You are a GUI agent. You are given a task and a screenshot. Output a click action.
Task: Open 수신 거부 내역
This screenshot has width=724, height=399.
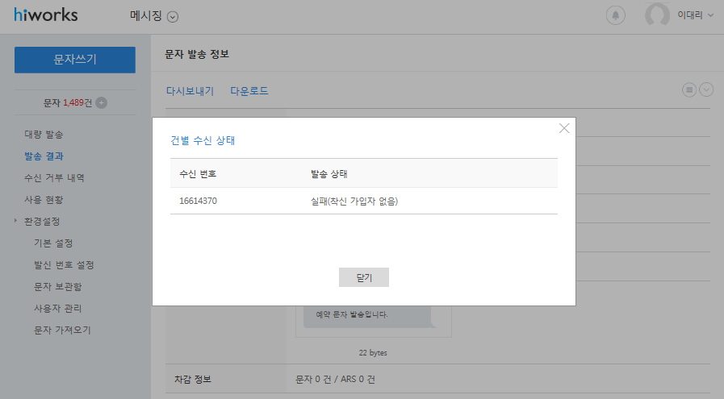pyautogui.click(x=55, y=177)
